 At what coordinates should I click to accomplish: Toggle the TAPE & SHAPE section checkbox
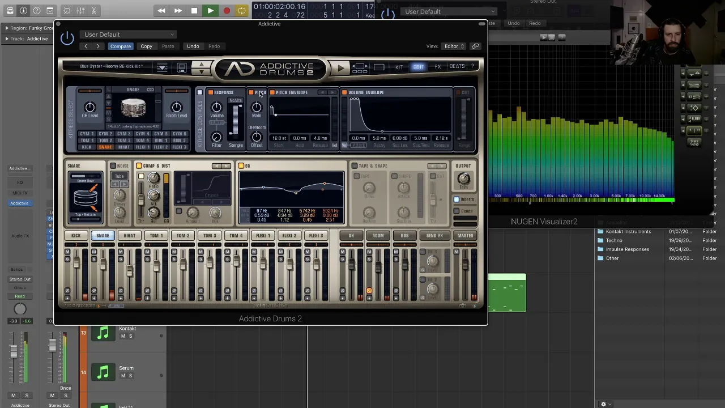coord(354,166)
